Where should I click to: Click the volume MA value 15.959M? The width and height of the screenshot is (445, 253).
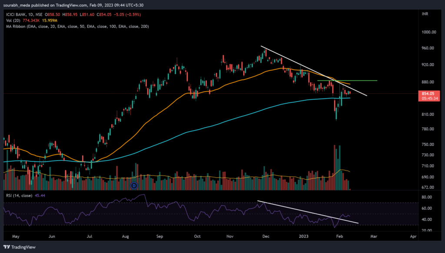(50, 20)
